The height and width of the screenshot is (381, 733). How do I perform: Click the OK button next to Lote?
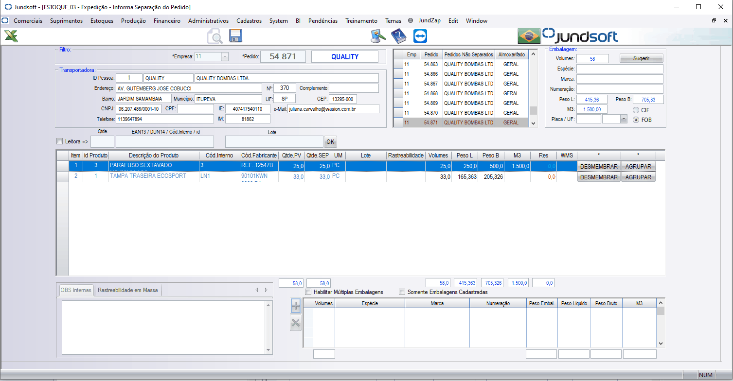point(330,142)
